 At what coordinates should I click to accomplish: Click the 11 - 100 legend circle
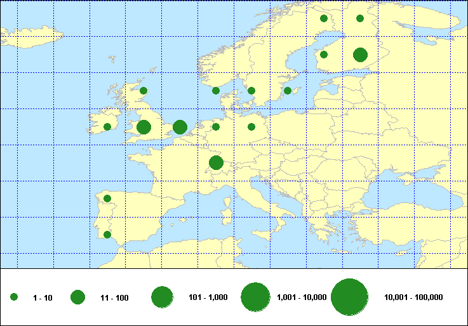(x=78, y=297)
